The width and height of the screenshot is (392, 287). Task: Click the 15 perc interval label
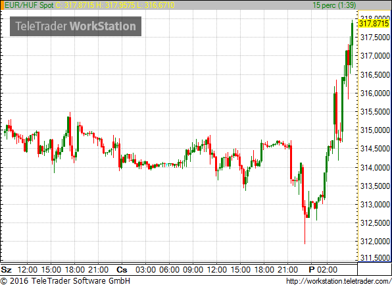(x=334, y=5)
